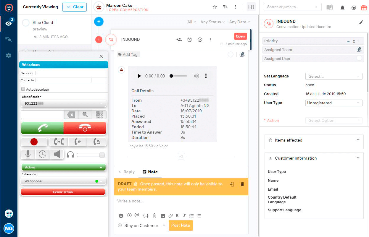
Task: Start webphone call recording with red dot
Action: pos(34,142)
